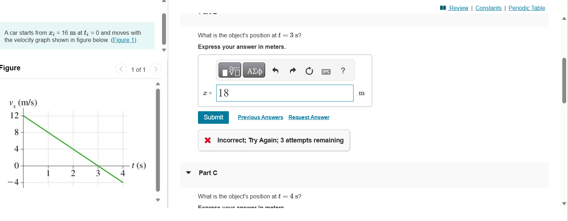Open the Periodic Table

coord(527,8)
